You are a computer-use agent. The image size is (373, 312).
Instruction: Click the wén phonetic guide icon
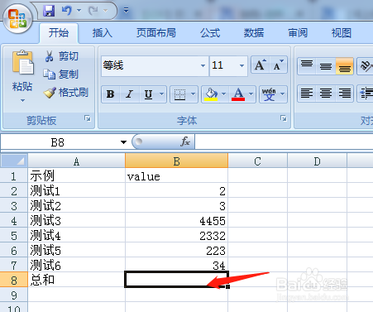point(269,94)
